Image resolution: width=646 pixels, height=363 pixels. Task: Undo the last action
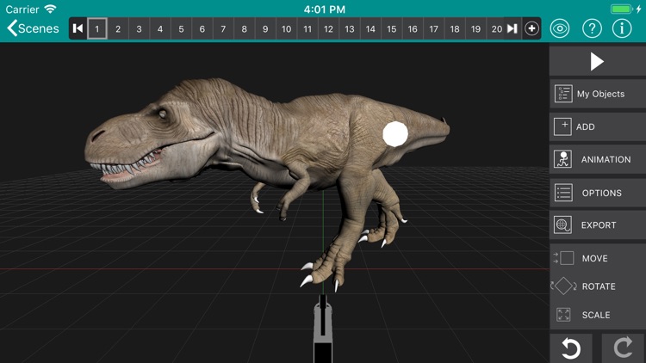[571, 348]
